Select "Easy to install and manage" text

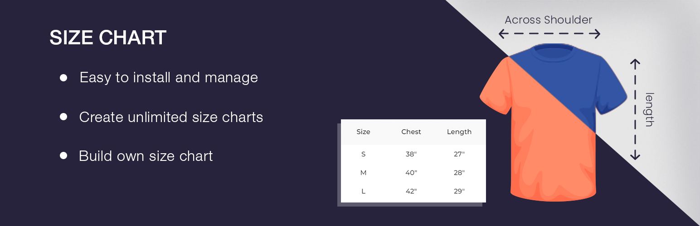tap(169, 78)
